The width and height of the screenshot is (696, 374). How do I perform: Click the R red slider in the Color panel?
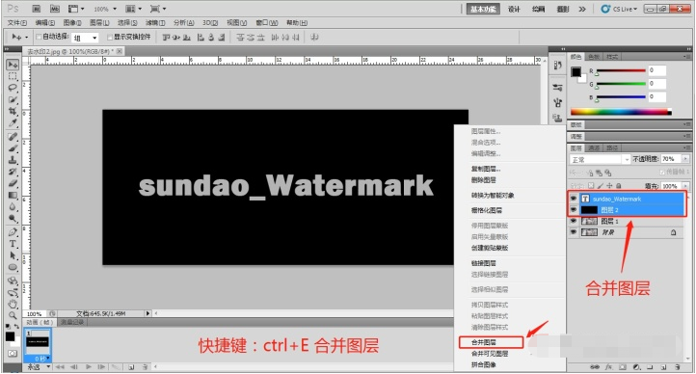[621, 70]
